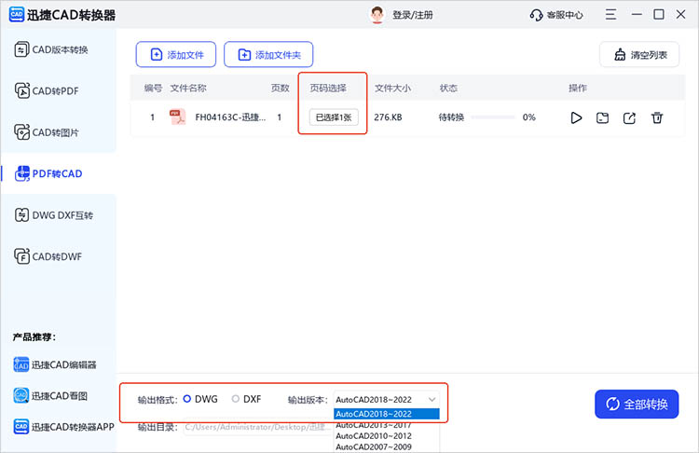
Task: Clear the list with 清空列表
Action: click(639, 54)
